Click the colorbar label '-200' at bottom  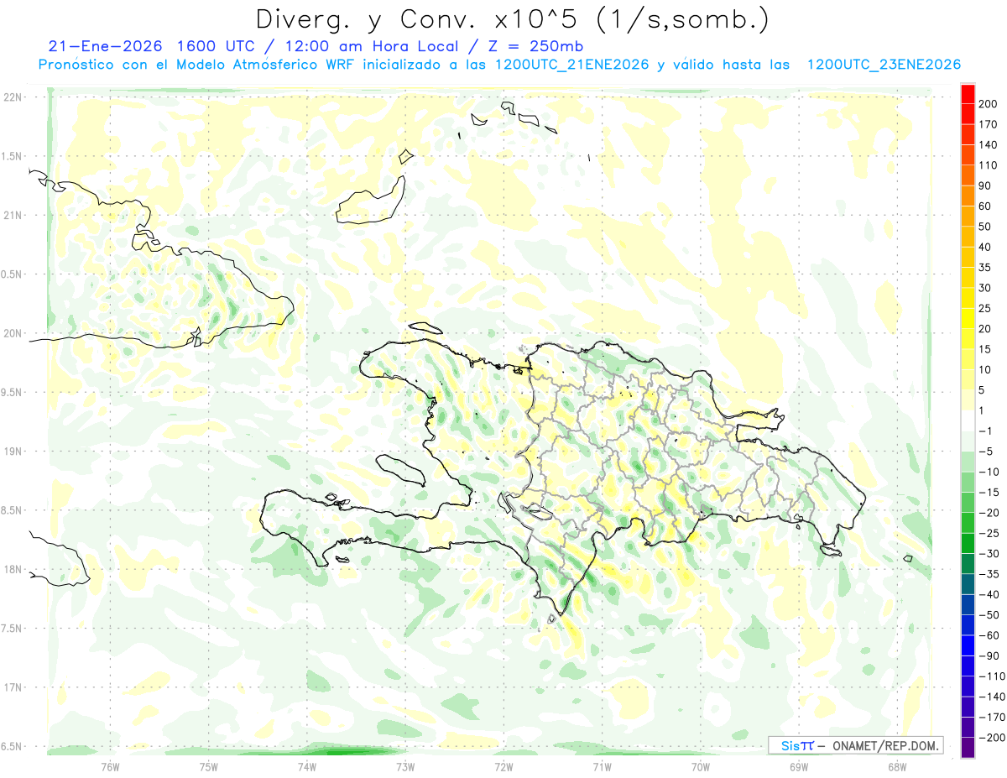click(x=992, y=739)
